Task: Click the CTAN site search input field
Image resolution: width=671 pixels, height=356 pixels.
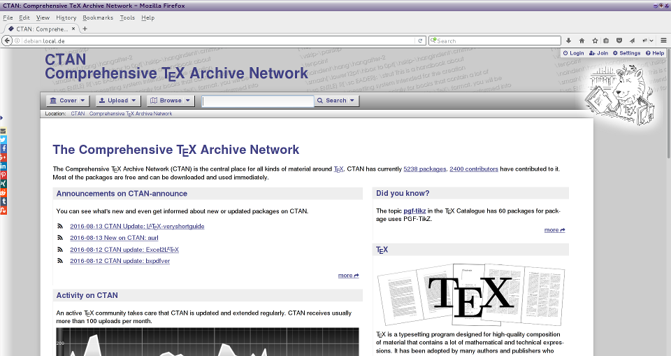Action: (x=258, y=101)
